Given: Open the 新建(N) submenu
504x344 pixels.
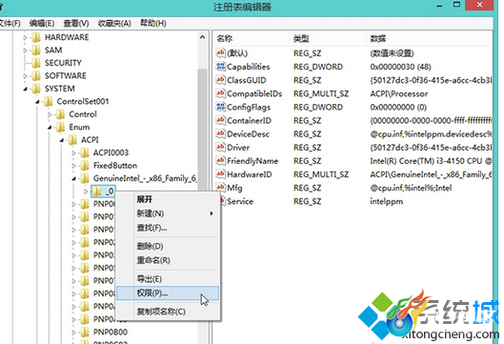Looking at the screenshot, I should click(x=168, y=213).
